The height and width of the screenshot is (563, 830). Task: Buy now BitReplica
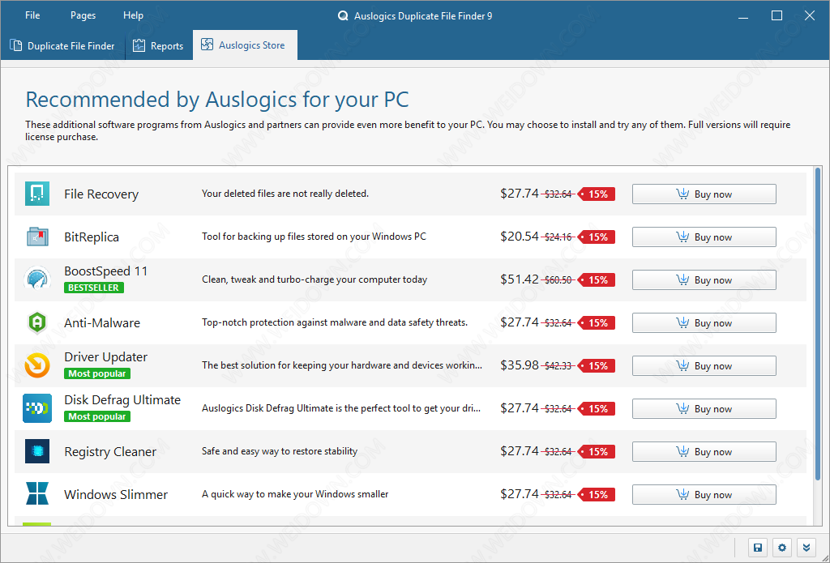click(704, 237)
